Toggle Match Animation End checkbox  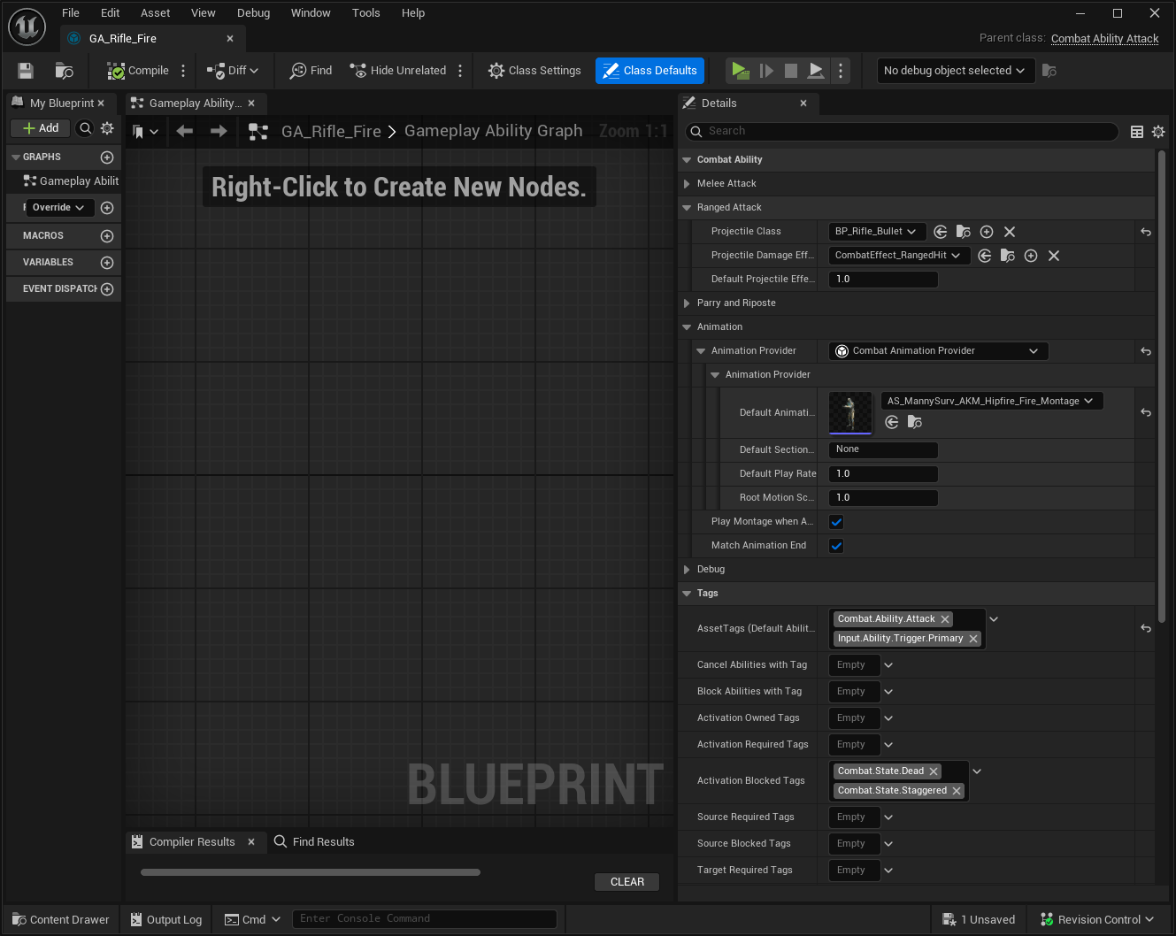(836, 546)
